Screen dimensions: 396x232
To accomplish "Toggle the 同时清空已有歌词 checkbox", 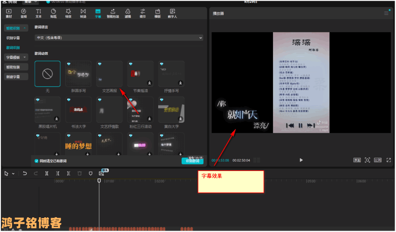I will [36, 161].
